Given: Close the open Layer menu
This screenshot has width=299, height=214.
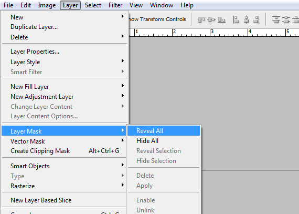Looking at the screenshot, I should point(70,5).
